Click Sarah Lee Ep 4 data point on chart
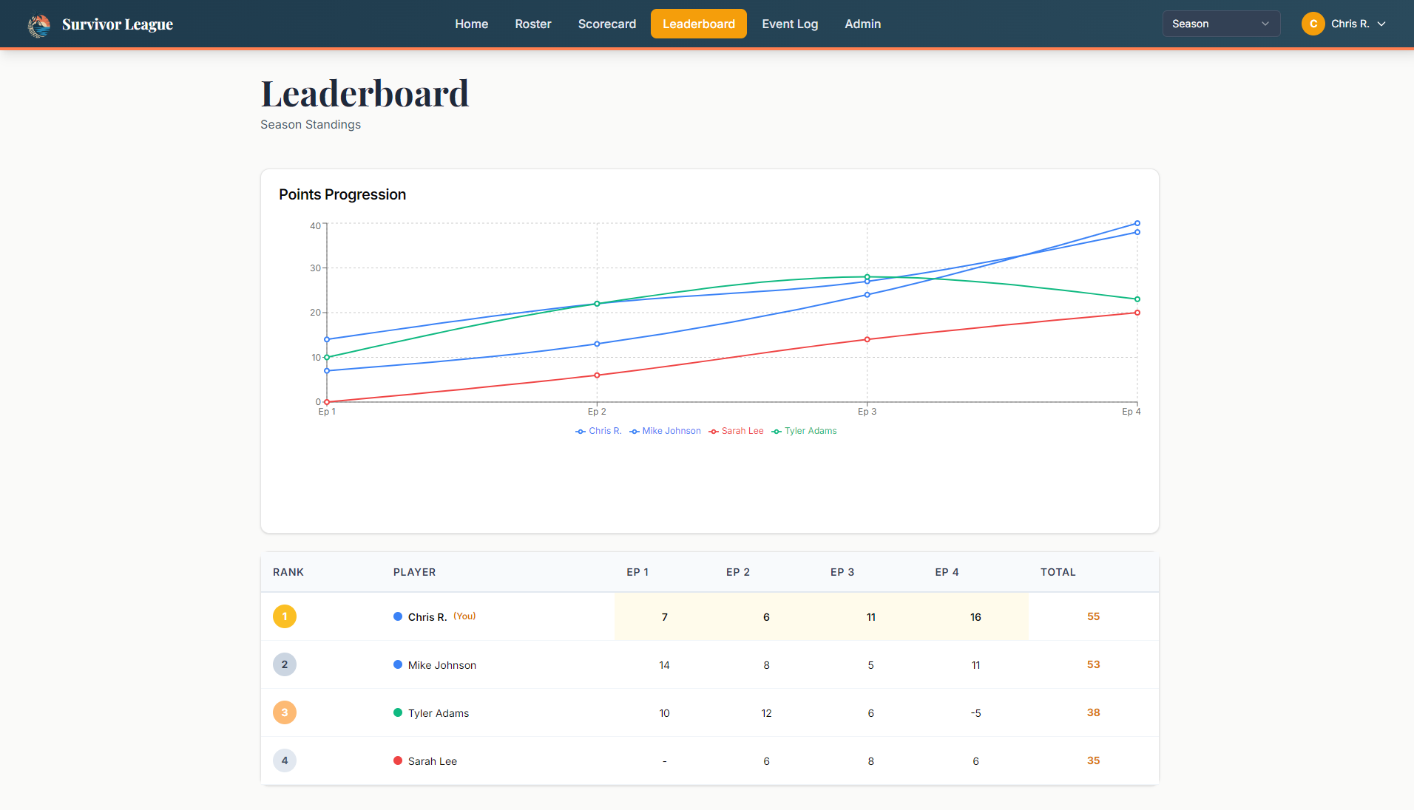1414x810 pixels. point(1137,313)
